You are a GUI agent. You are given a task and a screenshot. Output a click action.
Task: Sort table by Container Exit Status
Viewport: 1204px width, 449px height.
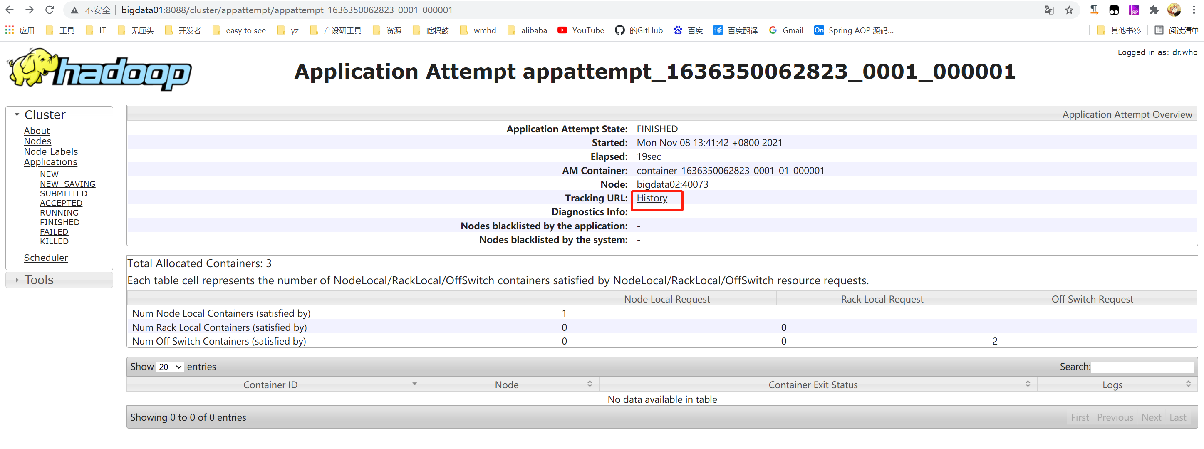[818, 385]
